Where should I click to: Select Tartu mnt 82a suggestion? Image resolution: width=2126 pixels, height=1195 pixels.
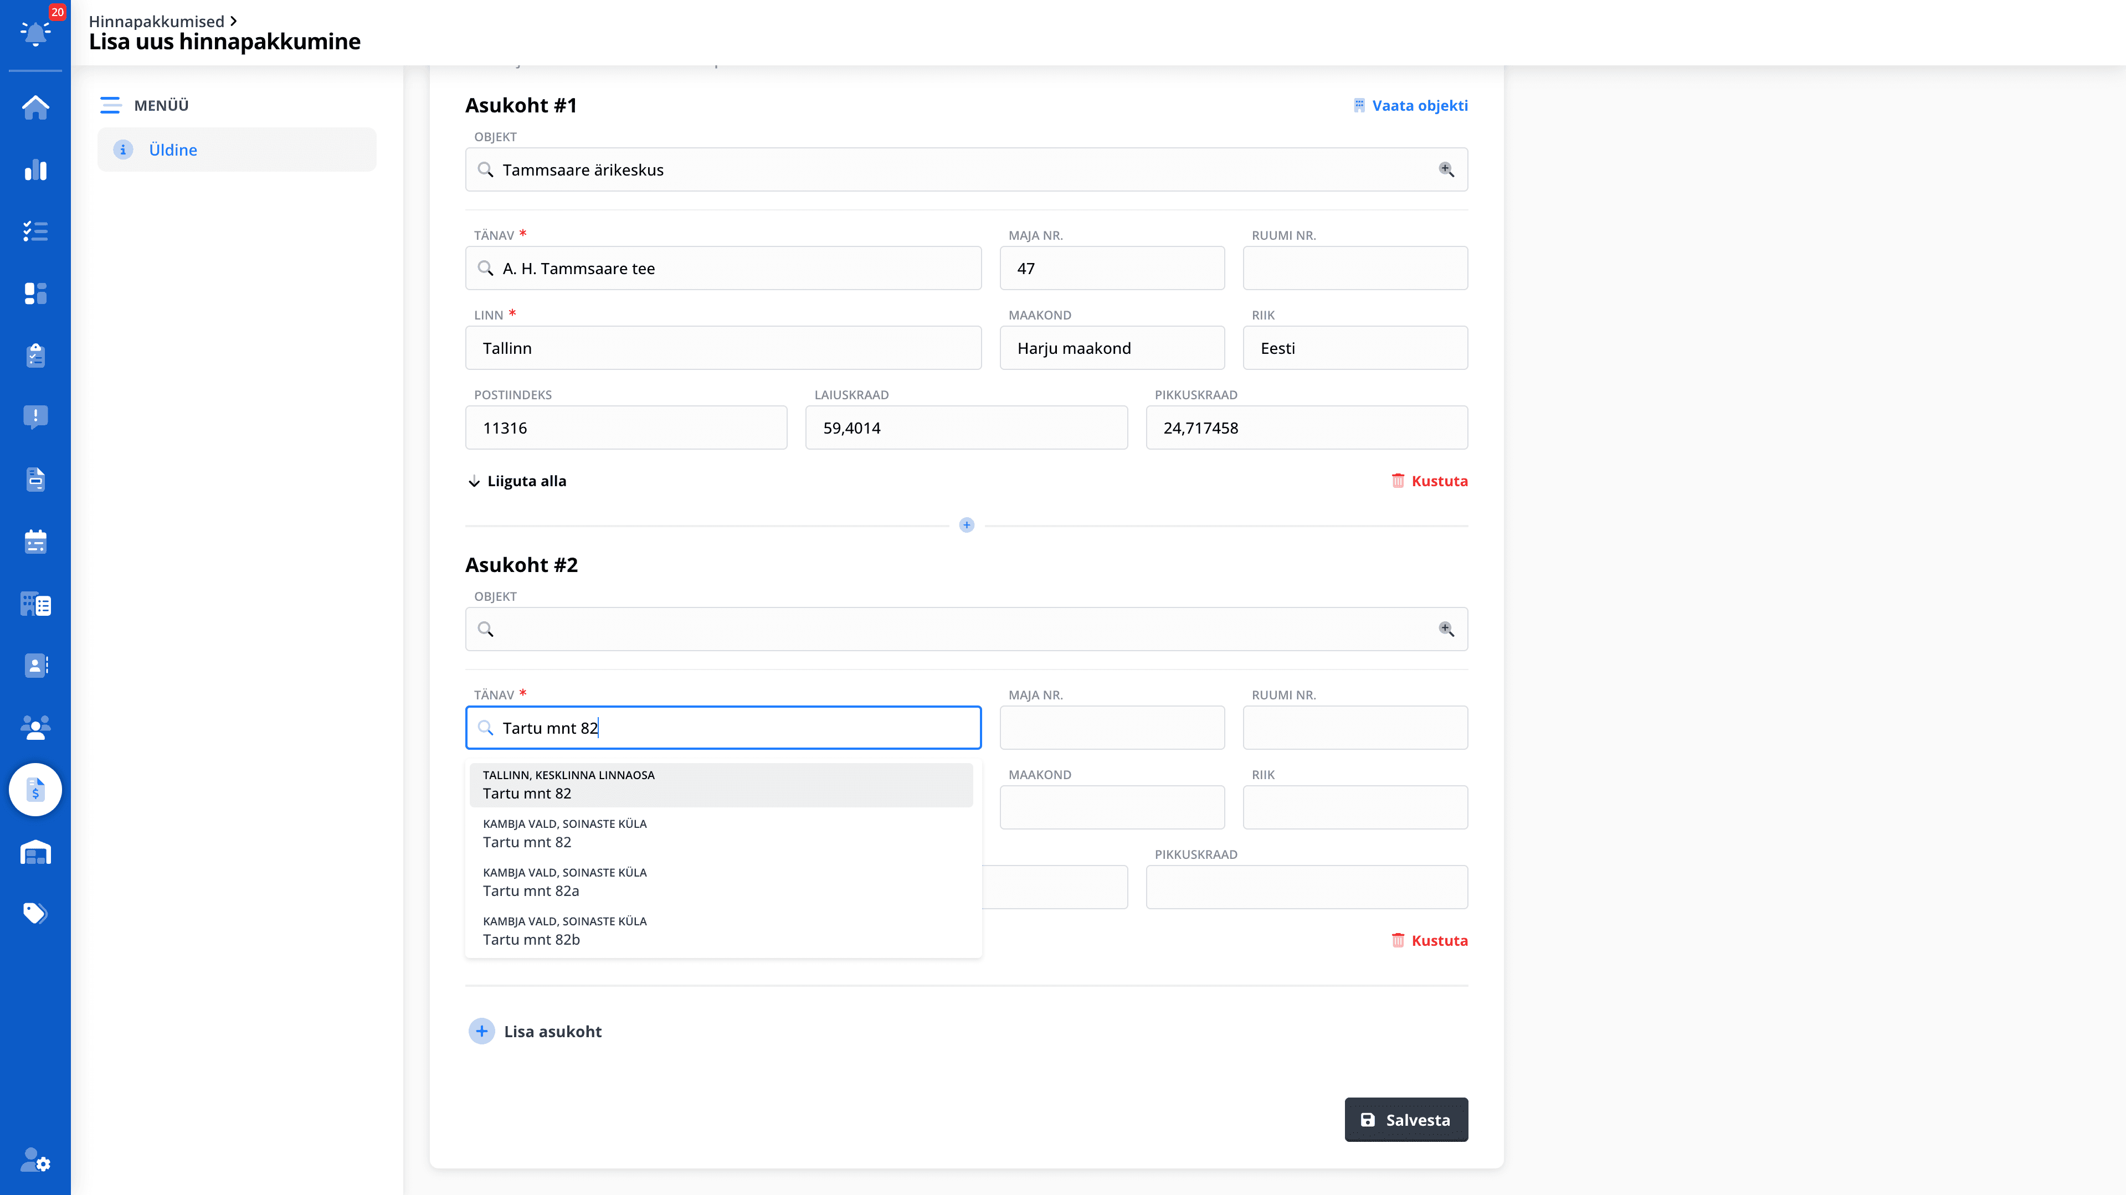pos(721,882)
